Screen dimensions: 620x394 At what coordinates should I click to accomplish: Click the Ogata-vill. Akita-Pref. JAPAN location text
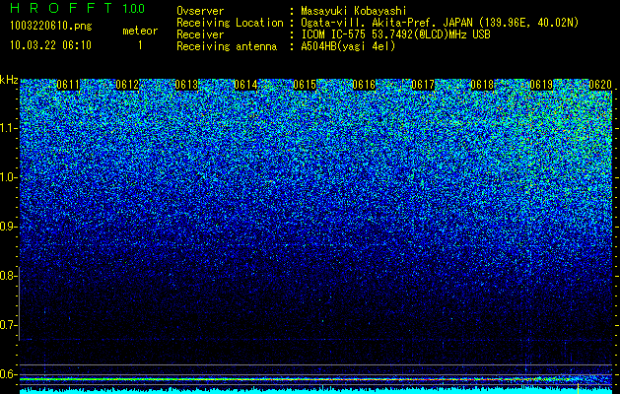coord(440,23)
